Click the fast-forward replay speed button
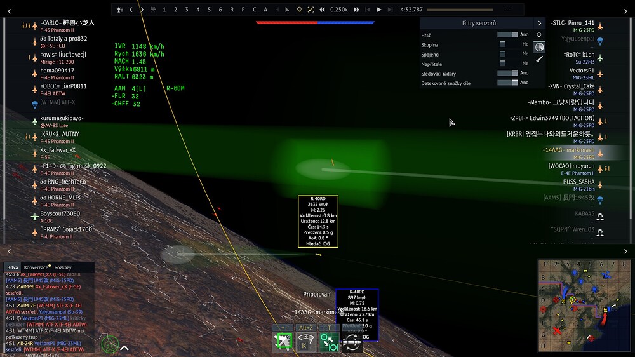The width and height of the screenshot is (635, 357). click(357, 10)
